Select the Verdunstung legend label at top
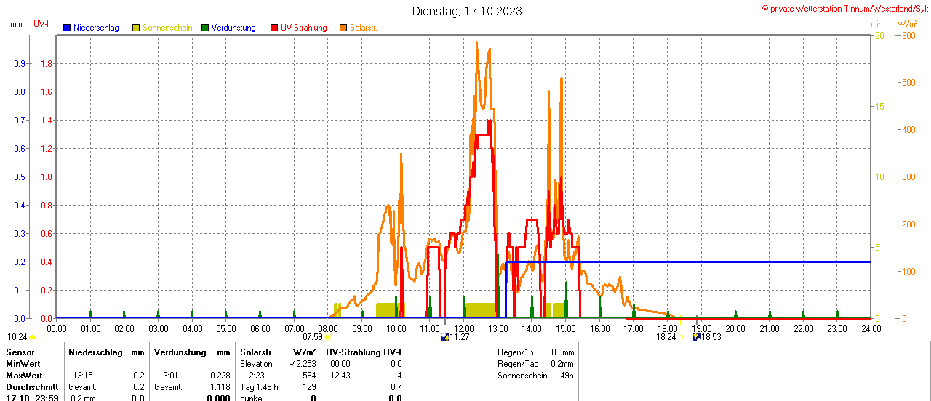The width and height of the screenshot is (931, 401). (233, 28)
